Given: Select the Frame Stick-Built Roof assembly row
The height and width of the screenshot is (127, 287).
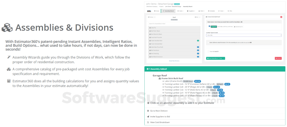Looking at the screenshot, I should click(174, 41).
